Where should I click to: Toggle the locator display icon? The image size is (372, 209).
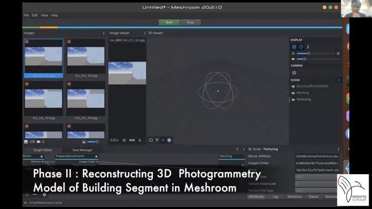coord(308,47)
